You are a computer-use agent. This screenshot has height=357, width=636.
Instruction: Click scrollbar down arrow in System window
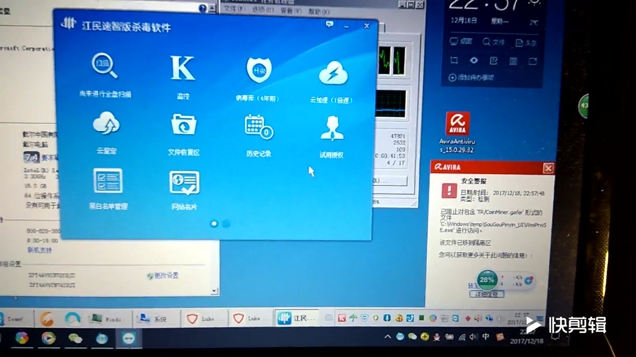click(x=215, y=291)
